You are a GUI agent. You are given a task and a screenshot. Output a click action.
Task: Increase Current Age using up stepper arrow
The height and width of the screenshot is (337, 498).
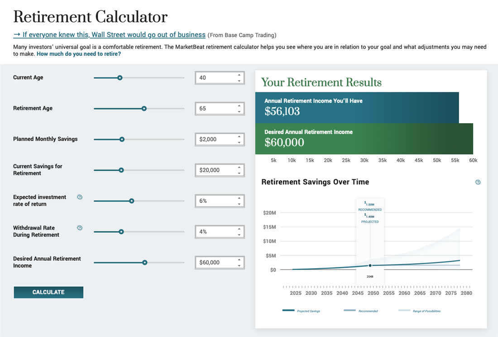click(239, 75)
